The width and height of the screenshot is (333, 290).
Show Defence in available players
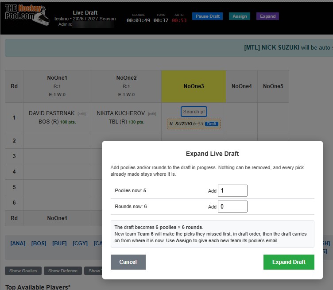click(x=63, y=271)
